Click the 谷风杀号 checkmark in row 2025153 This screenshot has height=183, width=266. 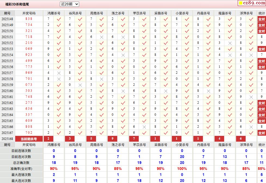click(x=80, y=49)
